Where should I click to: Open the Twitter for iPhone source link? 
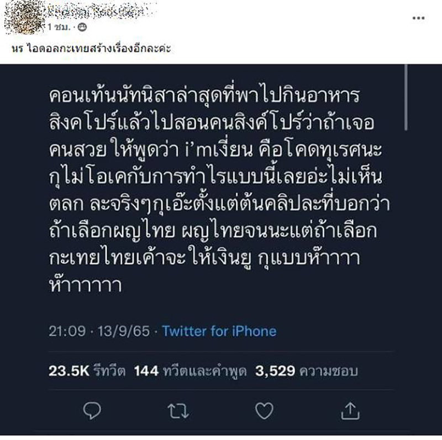(218, 332)
